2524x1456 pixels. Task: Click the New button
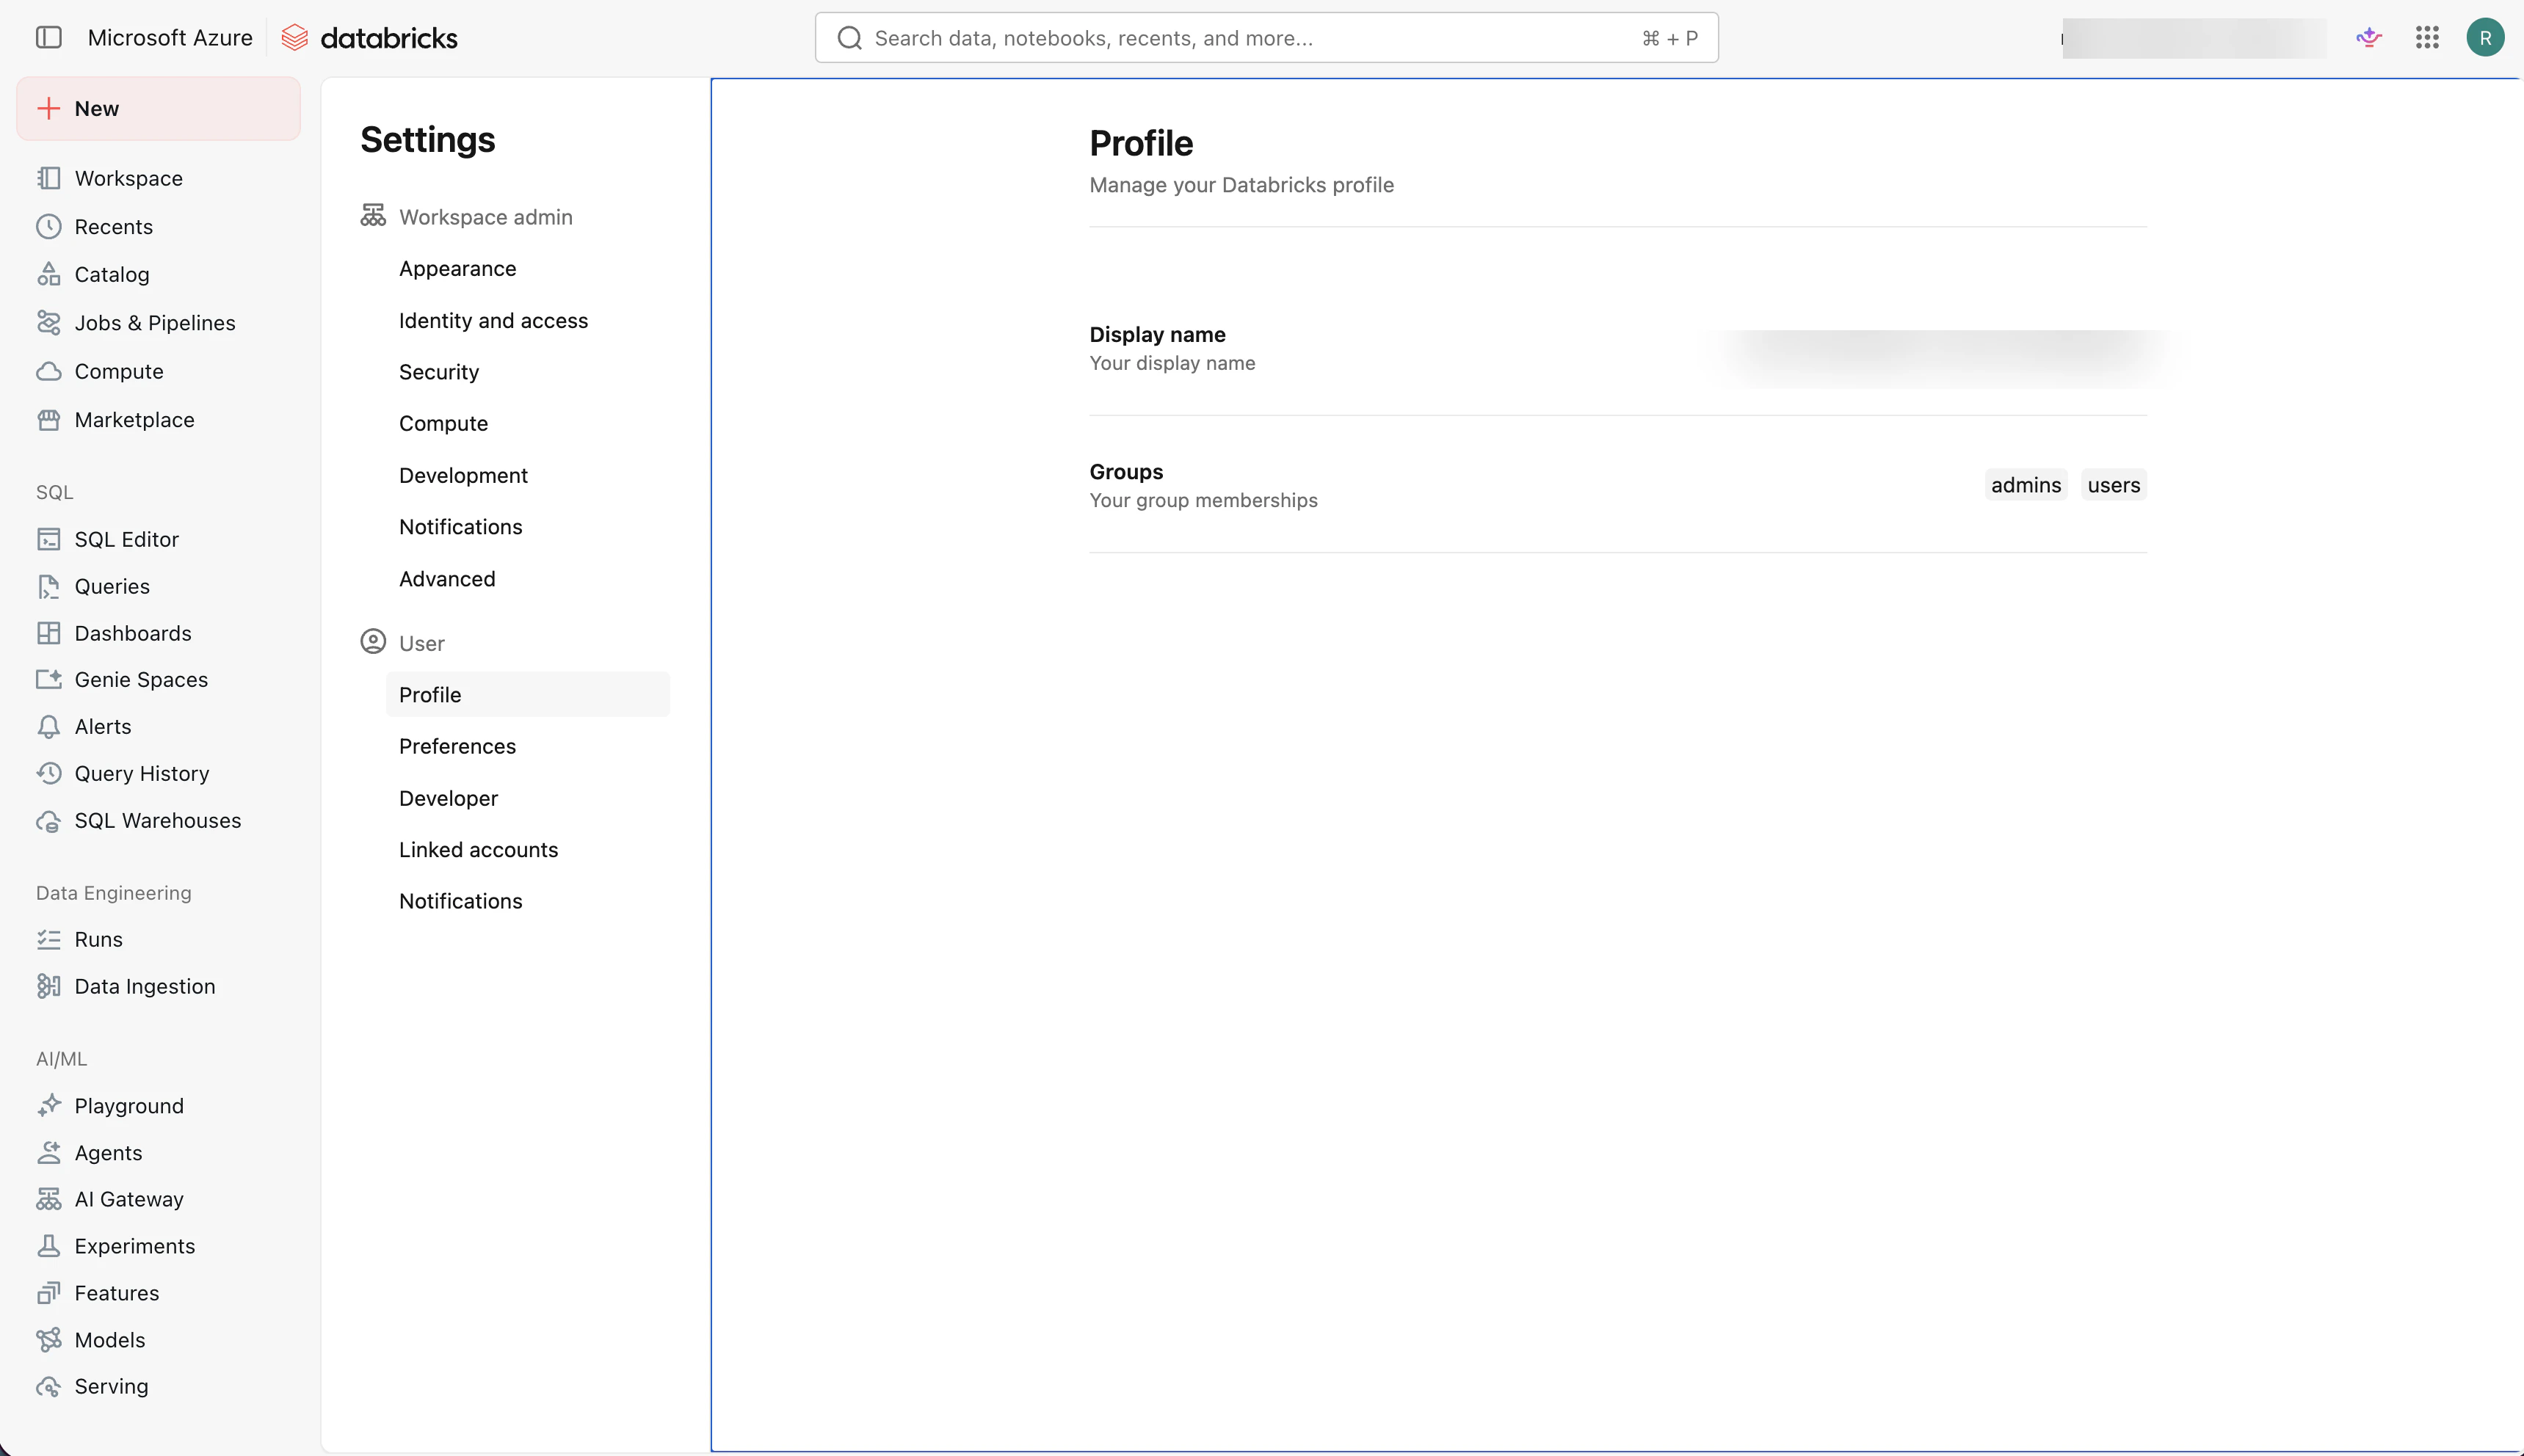pos(158,108)
